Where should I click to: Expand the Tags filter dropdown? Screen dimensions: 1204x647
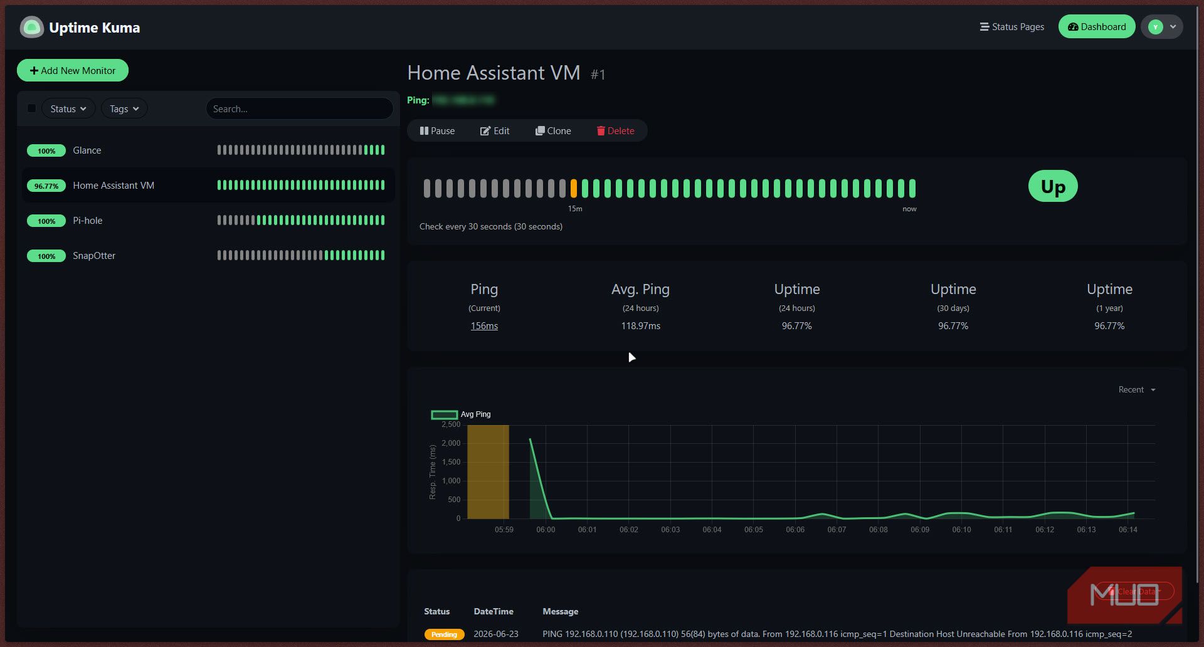(124, 108)
